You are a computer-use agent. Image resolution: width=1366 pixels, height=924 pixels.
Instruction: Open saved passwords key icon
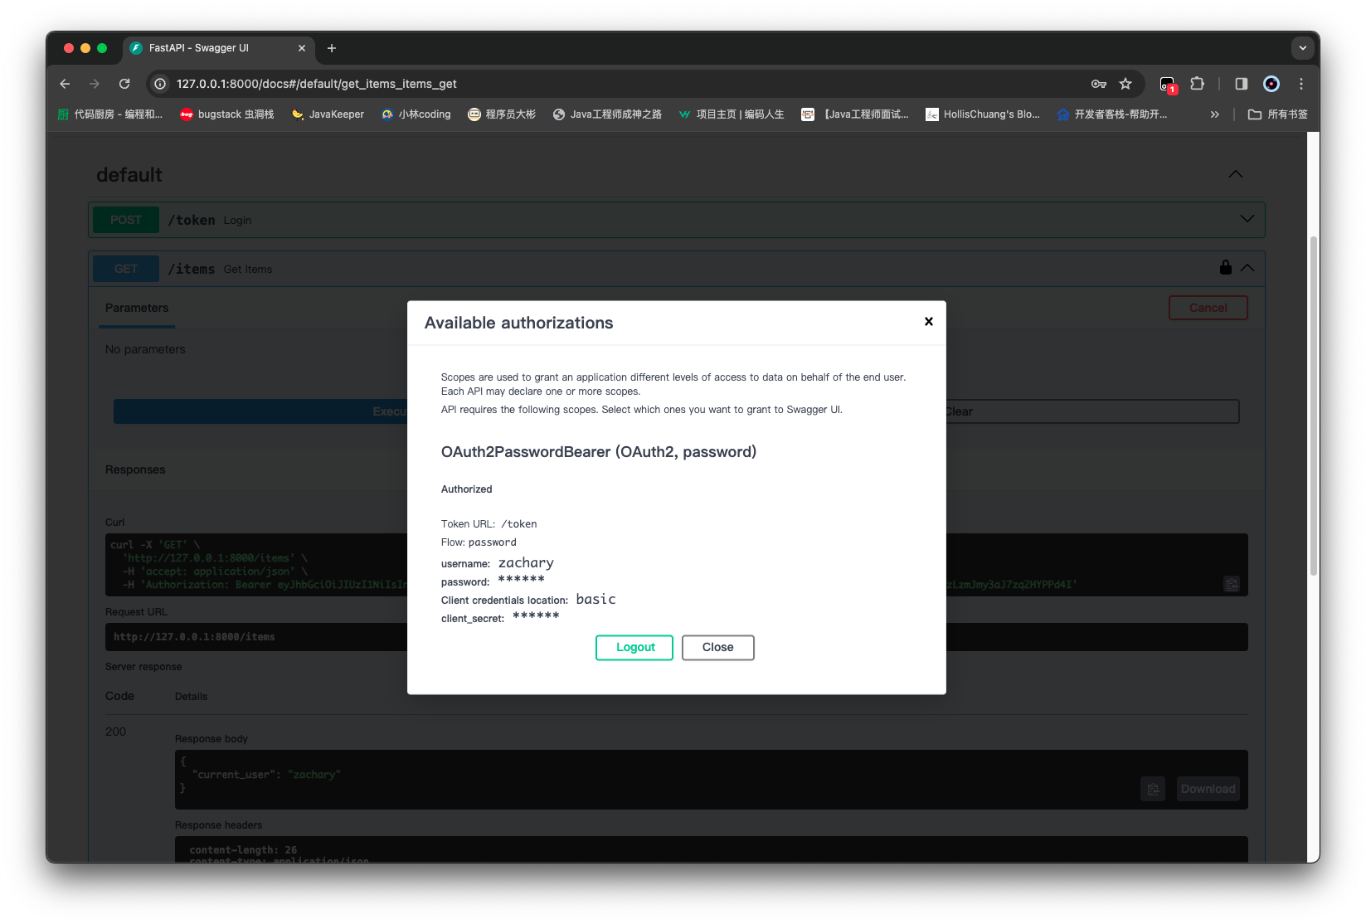click(x=1099, y=84)
